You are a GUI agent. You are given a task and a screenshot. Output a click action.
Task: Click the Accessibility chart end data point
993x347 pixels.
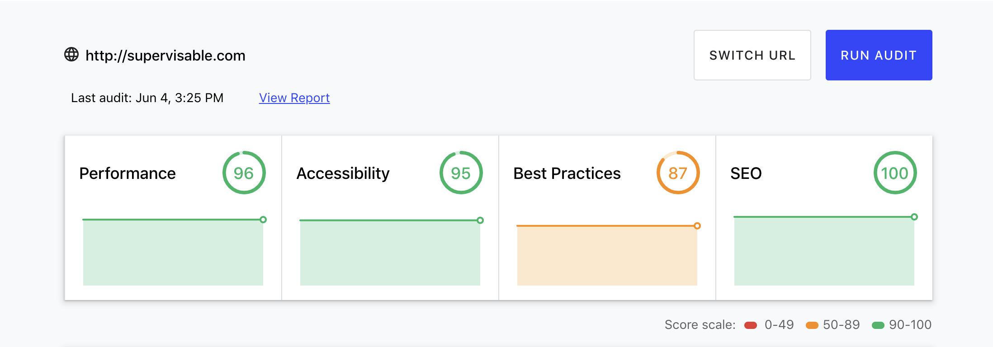tap(480, 220)
